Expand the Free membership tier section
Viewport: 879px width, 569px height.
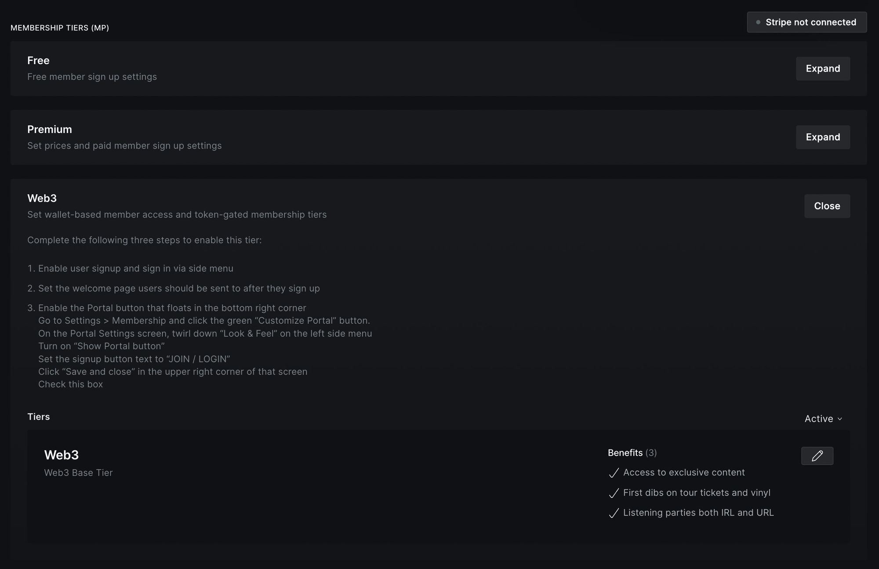(823, 69)
